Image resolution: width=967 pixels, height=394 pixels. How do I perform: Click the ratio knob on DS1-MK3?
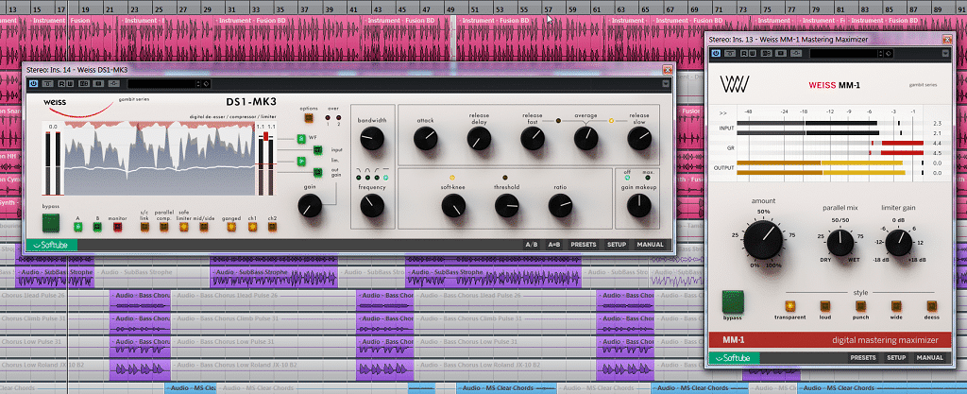point(561,205)
